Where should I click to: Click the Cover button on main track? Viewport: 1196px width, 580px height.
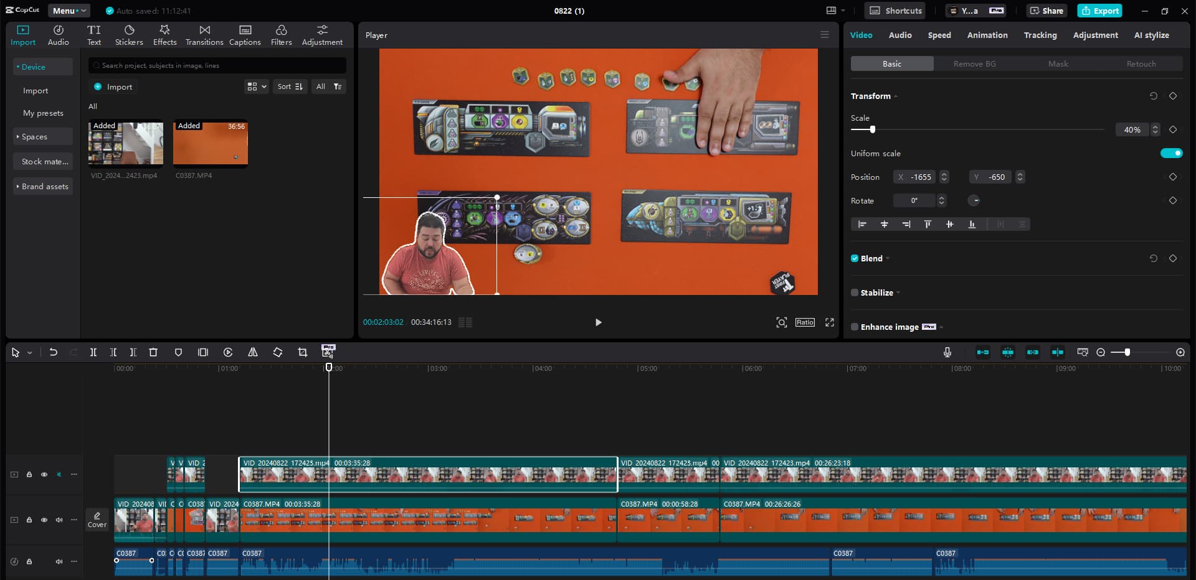click(97, 520)
